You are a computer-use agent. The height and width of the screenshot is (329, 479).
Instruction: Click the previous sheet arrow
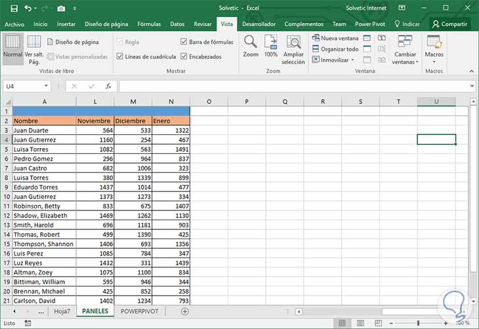tap(14, 311)
